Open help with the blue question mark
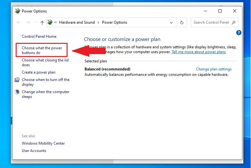The height and width of the screenshot is (168, 251). [x=239, y=33]
